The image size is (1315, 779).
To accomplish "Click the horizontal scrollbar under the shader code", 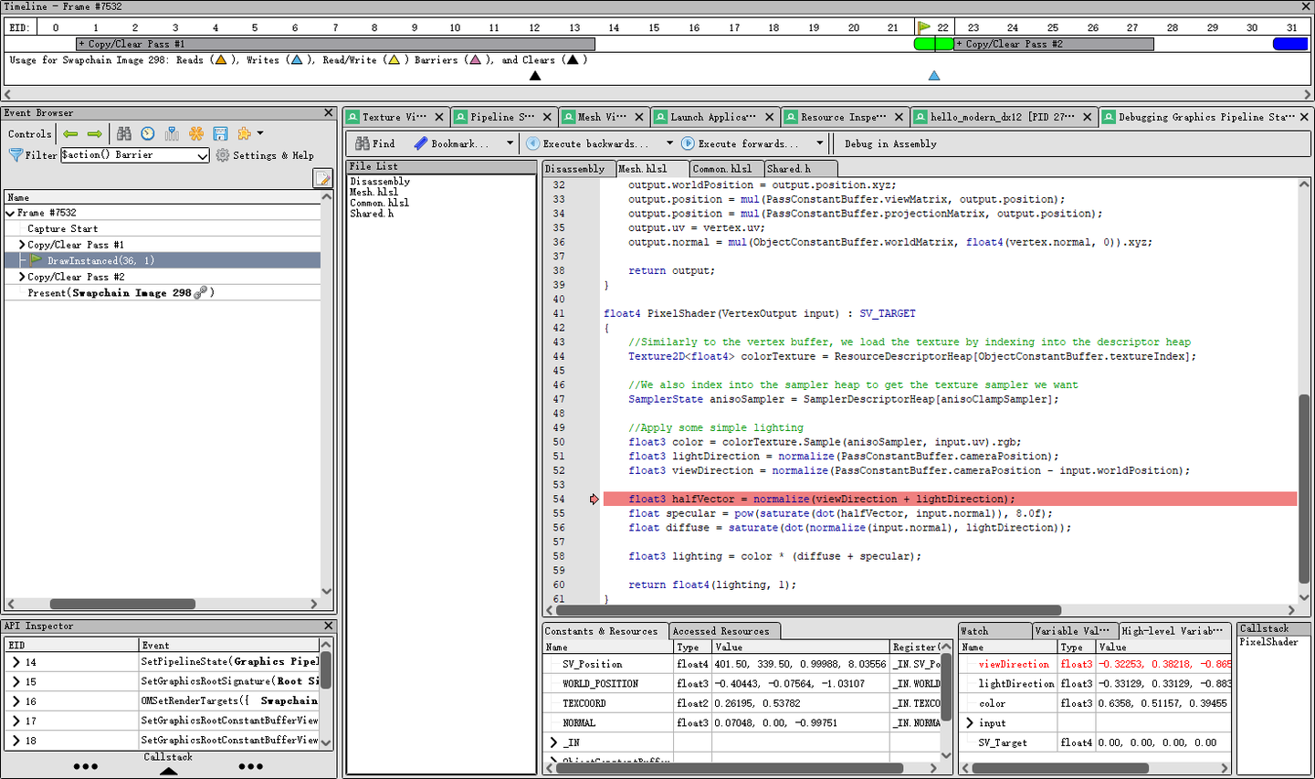I will point(808,610).
